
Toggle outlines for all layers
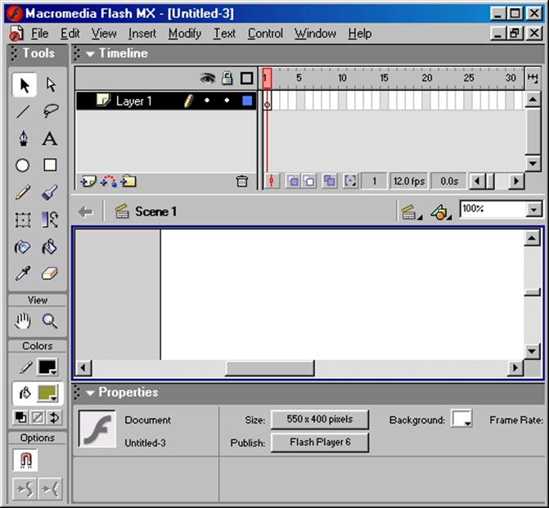(247, 78)
